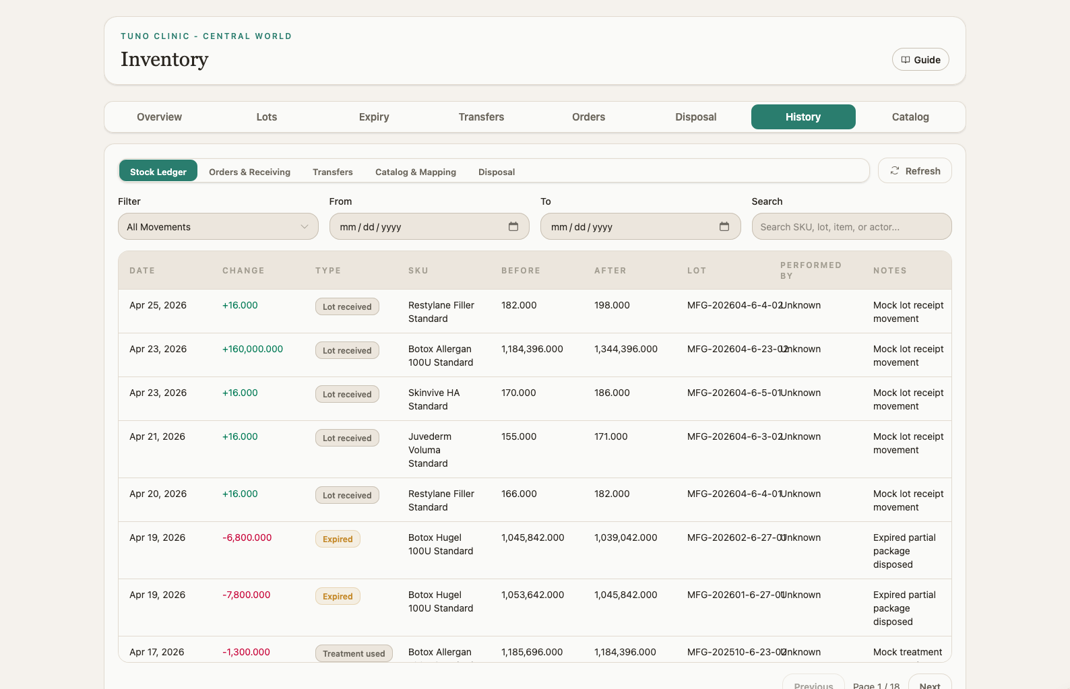Click before value 1,184,396.000
The width and height of the screenshot is (1070, 689).
pyautogui.click(x=532, y=349)
